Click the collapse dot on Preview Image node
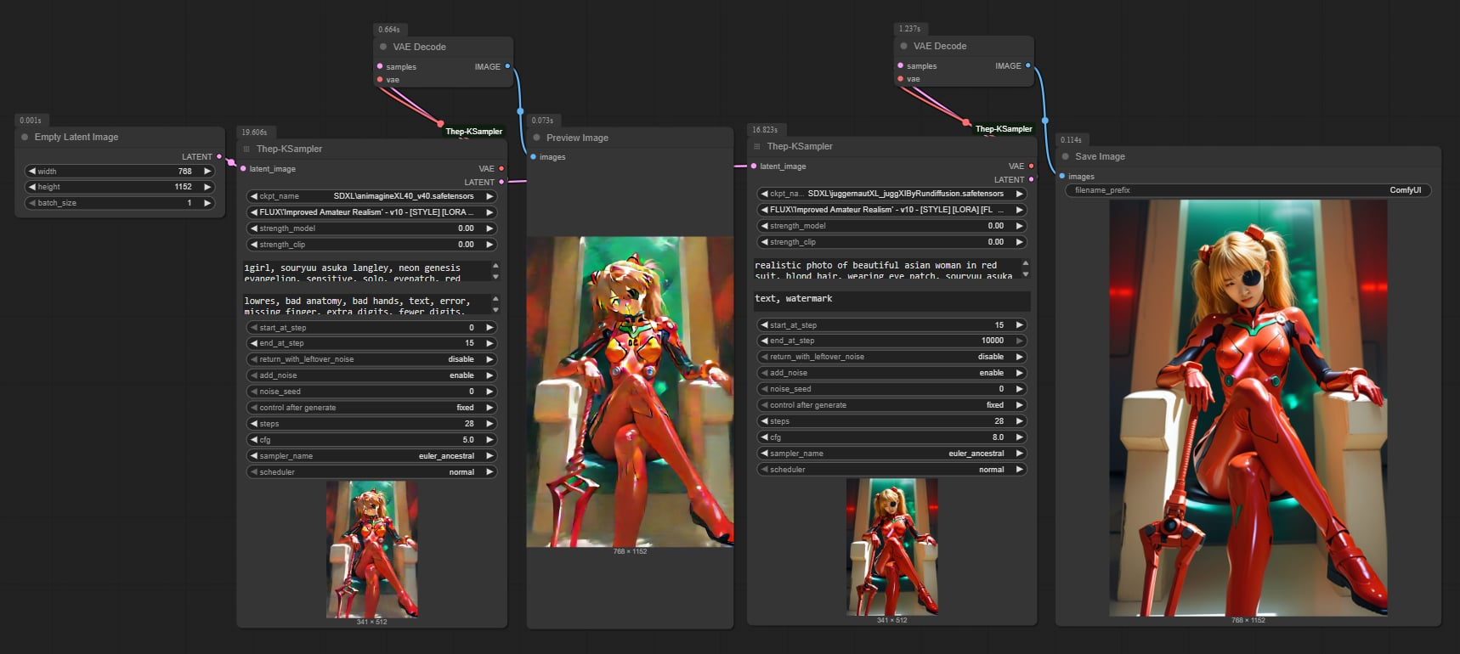This screenshot has height=654, width=1460. pos(536,138)
